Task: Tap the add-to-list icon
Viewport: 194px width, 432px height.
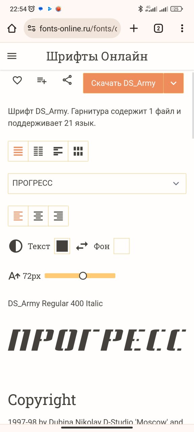Action: click(42, 80)
